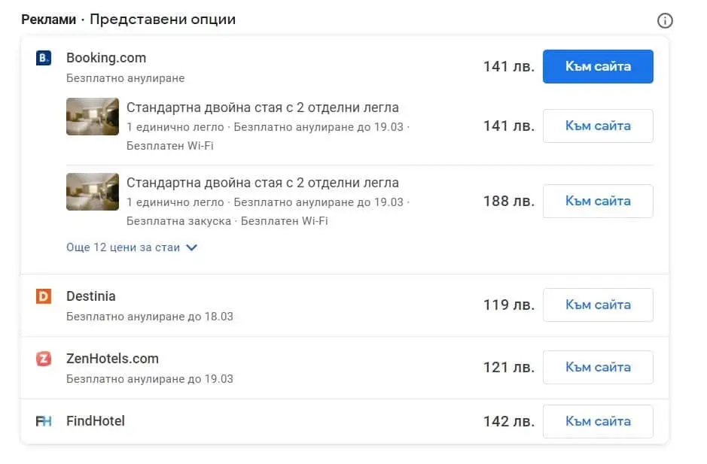This screenshot has height=464, width=707.
Task: Click blue 'Към сайта' button for Booking.com
Action: pyautogui.click(x=598, y=66)
